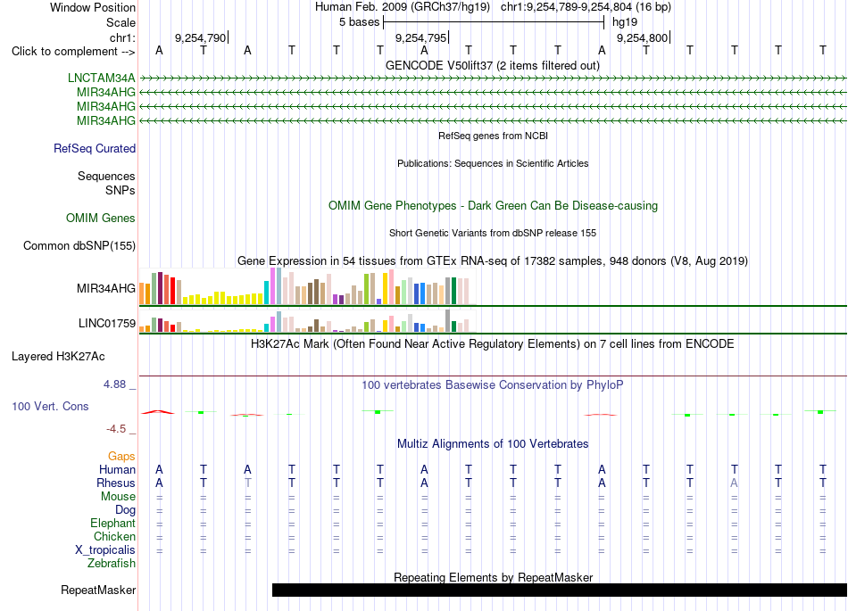Select the X_tropicalis species label
Image resolution: width=848 pixels, height=611 pixels.
point(105,550)
